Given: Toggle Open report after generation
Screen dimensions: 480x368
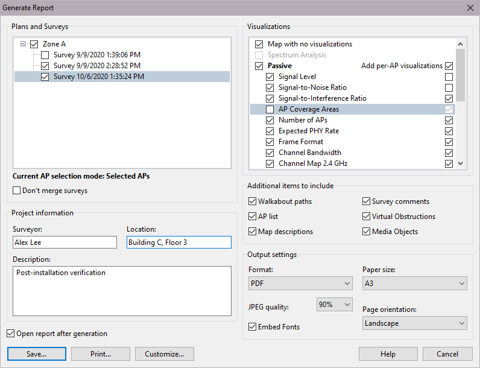Looking at the screenshot, I should [11, 334].
